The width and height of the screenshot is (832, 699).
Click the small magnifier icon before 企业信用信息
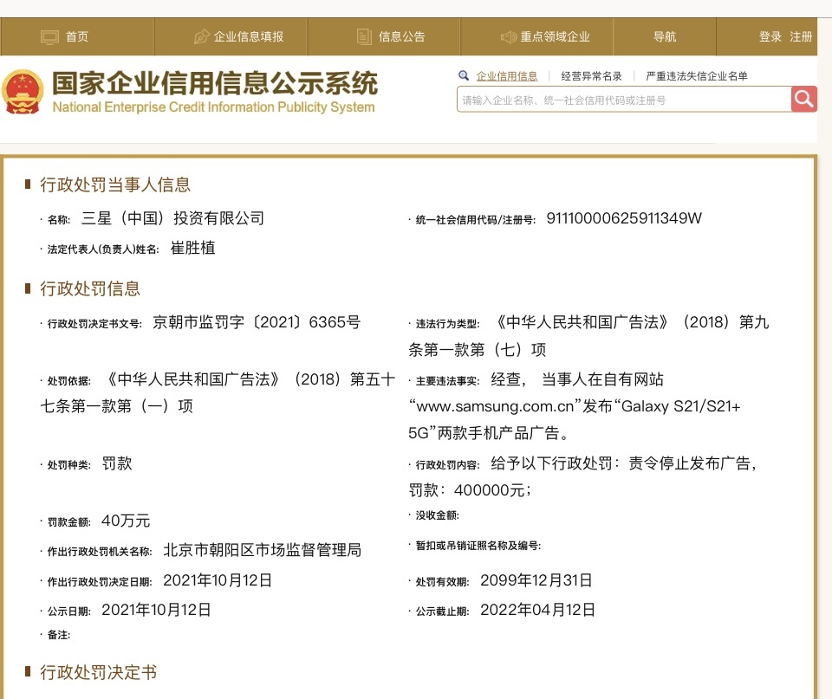(464, 75)
